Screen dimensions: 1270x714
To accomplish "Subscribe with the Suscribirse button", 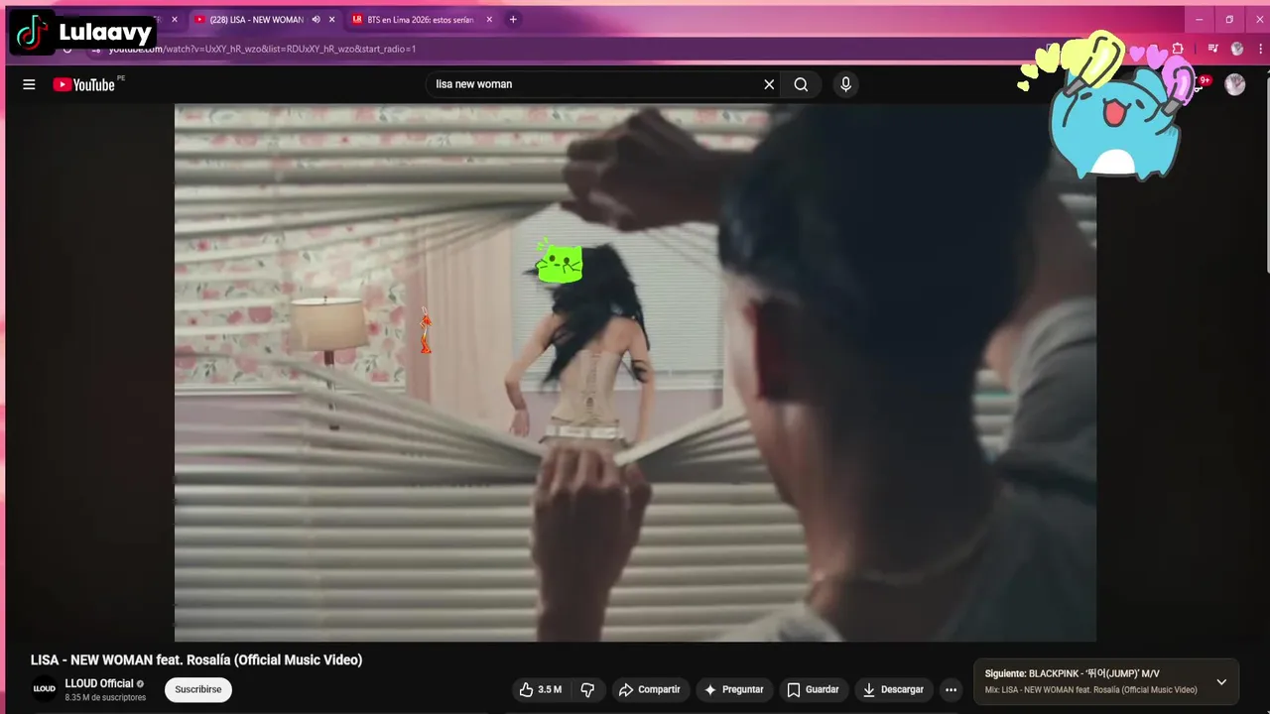I will pos(198,689).
